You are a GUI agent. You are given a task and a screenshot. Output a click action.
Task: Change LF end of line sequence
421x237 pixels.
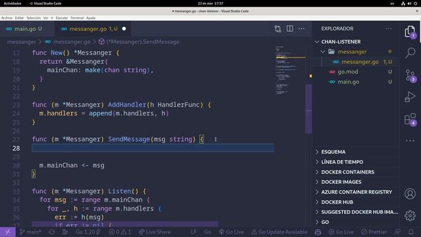pos(194,232)
